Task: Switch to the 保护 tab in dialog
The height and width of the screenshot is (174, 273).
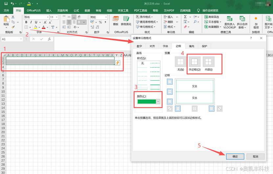Action: [204, 46]
